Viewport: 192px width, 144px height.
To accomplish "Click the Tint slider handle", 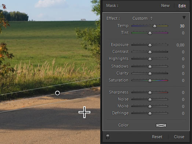I will [x=150, y=33].
